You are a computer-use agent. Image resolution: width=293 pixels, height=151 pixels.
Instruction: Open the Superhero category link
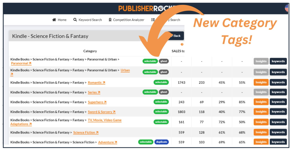pyautogui.click(x=97, y=102)
